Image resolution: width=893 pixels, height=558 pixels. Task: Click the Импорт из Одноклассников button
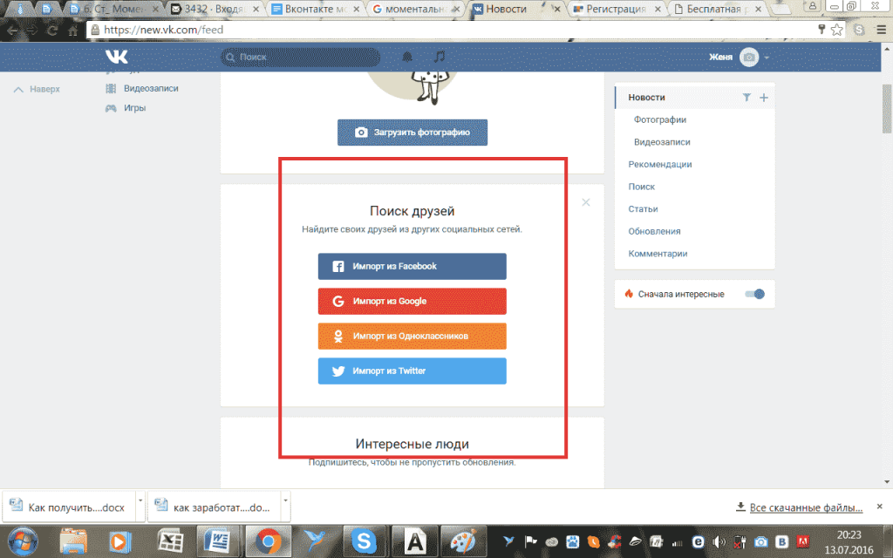[412, 336]
